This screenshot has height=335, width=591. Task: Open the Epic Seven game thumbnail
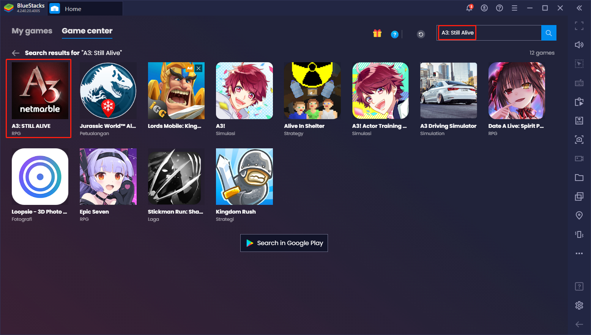coord(108,177)
